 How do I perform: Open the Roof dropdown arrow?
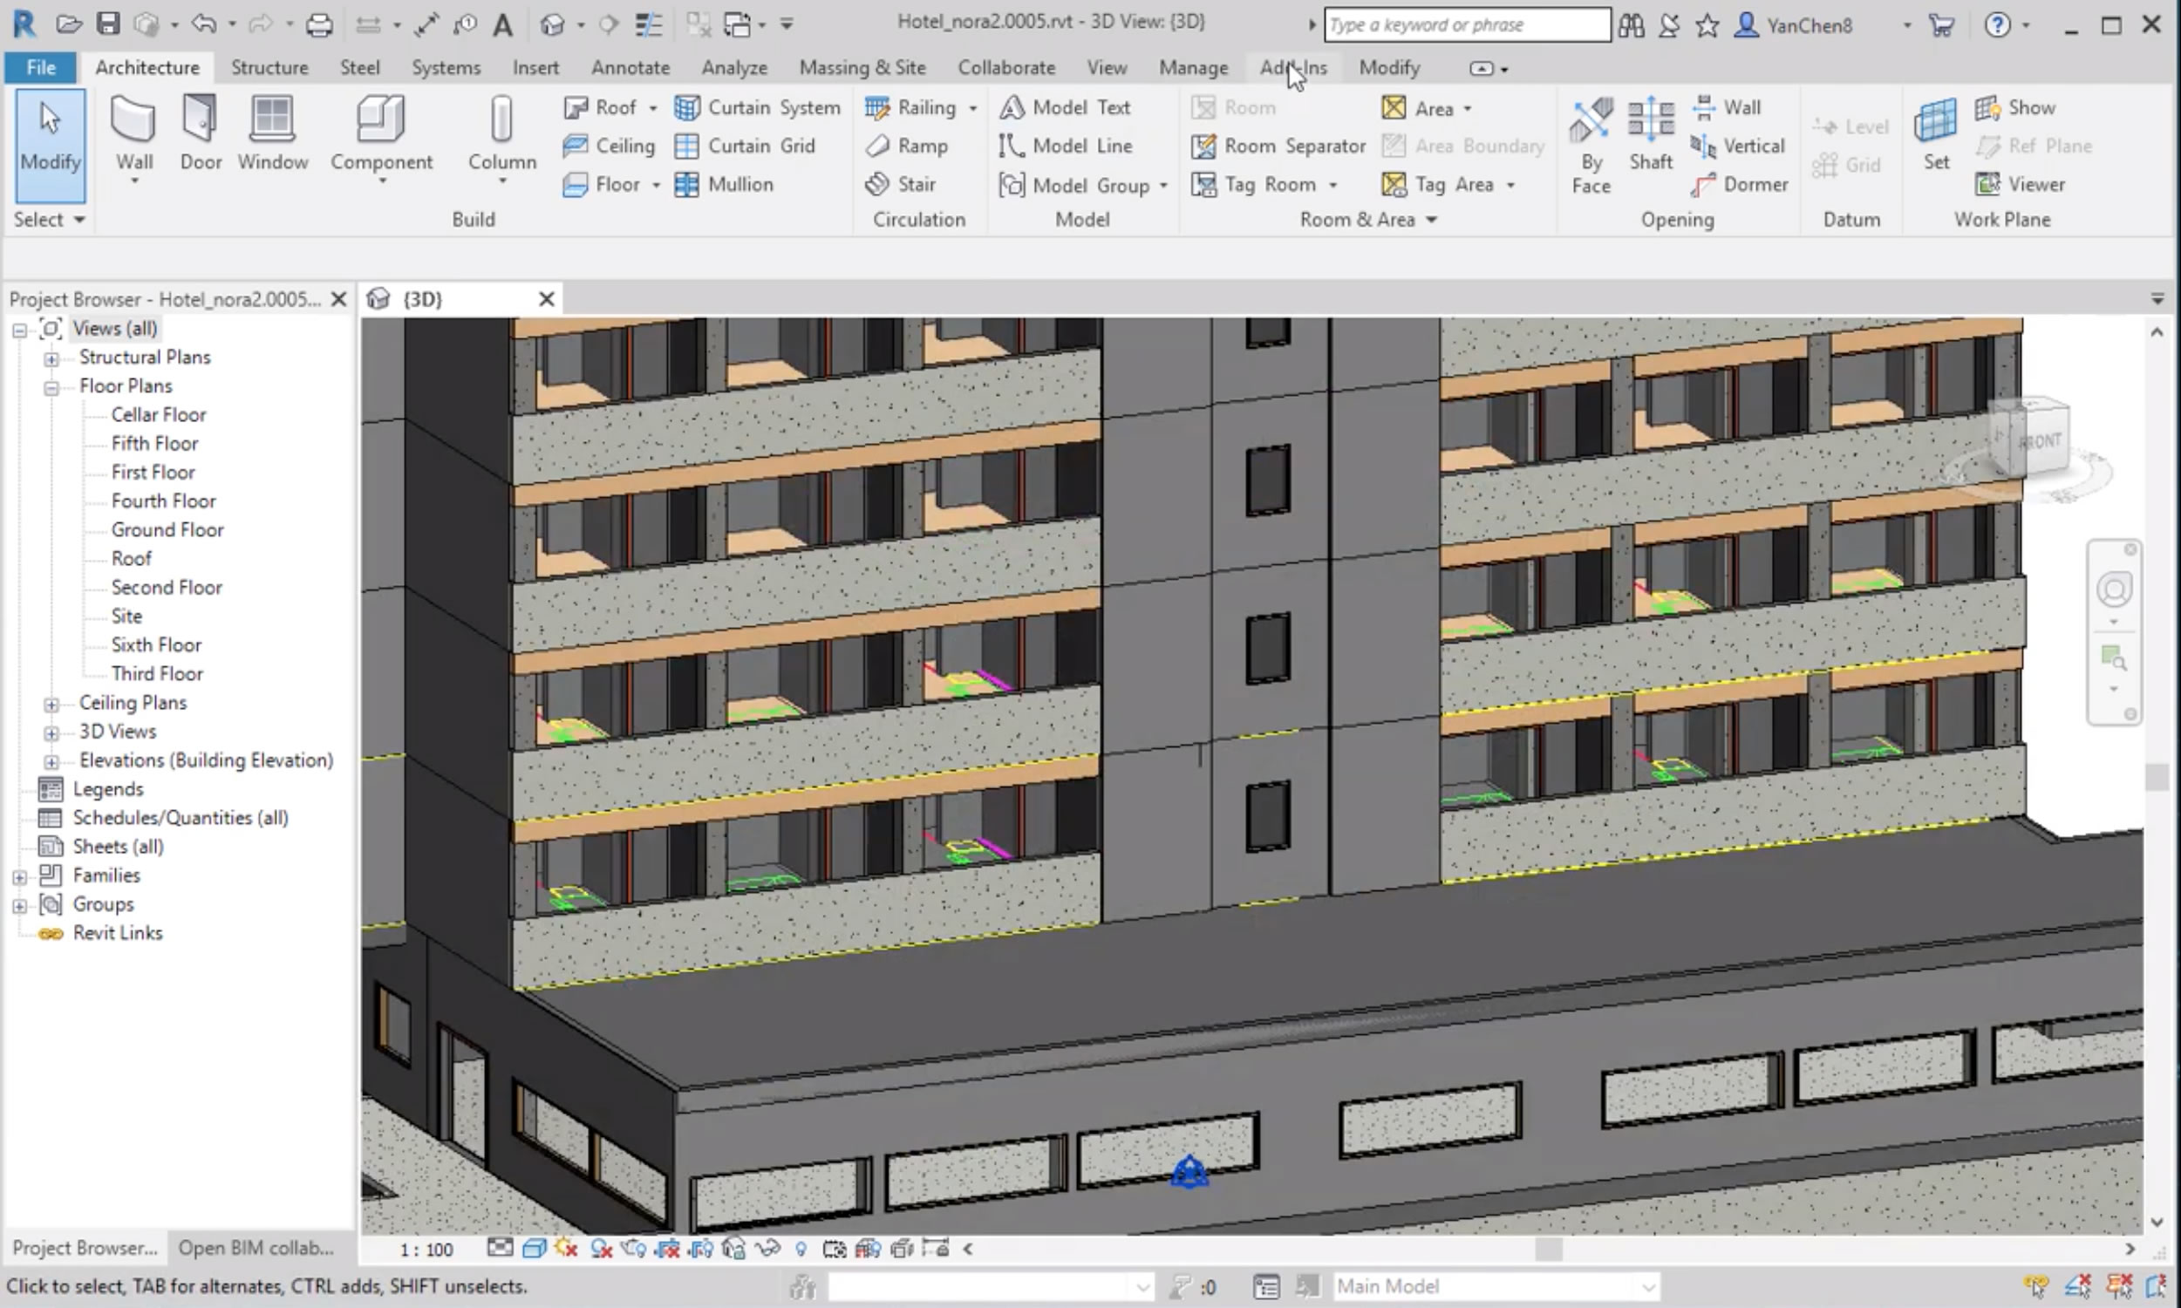point(653,108)
